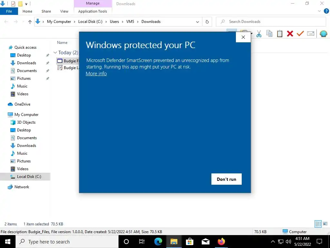
Task: Click the Search Downloads field
Action: 271,22
